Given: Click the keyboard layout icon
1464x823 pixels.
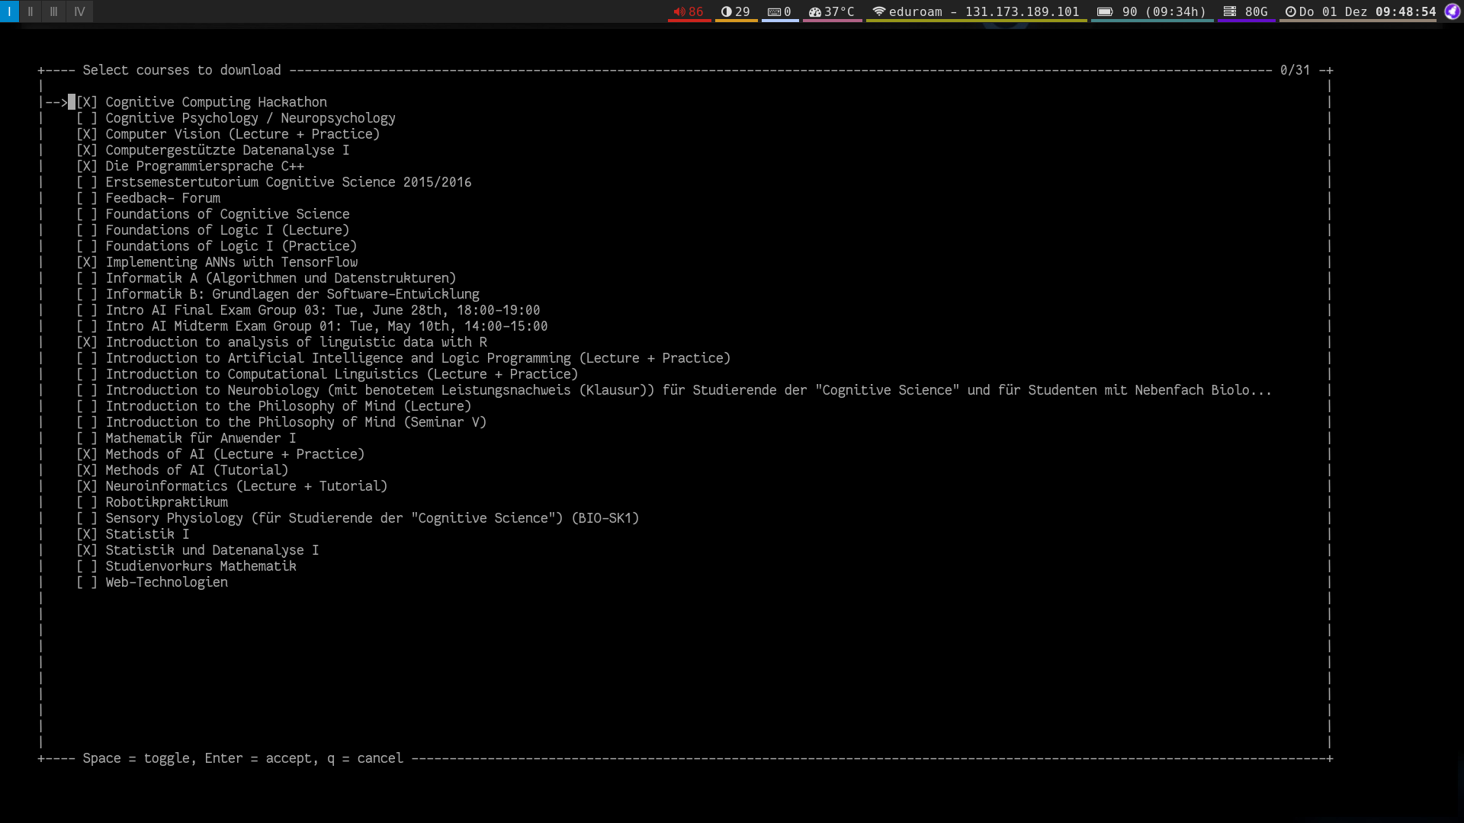Looking at the screenshot, I should 774,11.
